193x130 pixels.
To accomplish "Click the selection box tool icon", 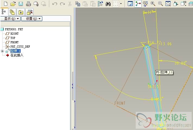I will (x=116, y=4).
